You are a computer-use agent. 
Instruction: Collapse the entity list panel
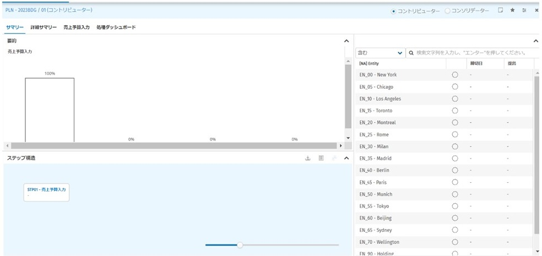[x=536, y=41]
